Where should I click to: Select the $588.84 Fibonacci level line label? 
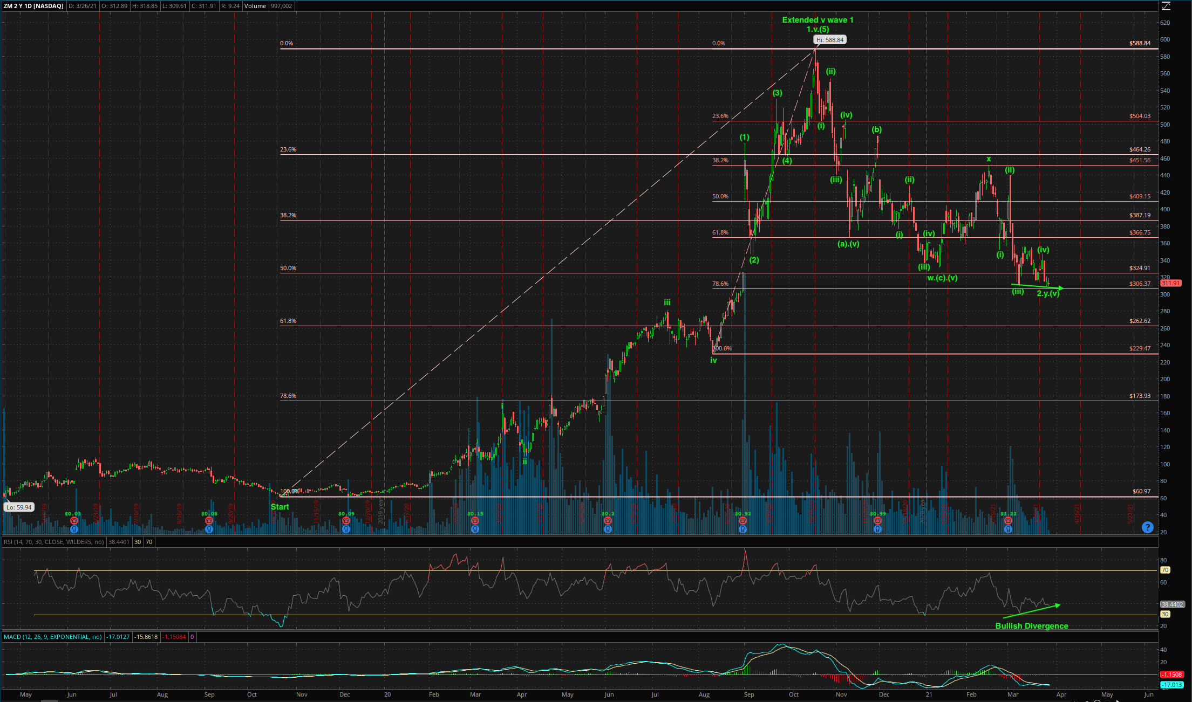pyautogui.click(x=1140, y=43)
